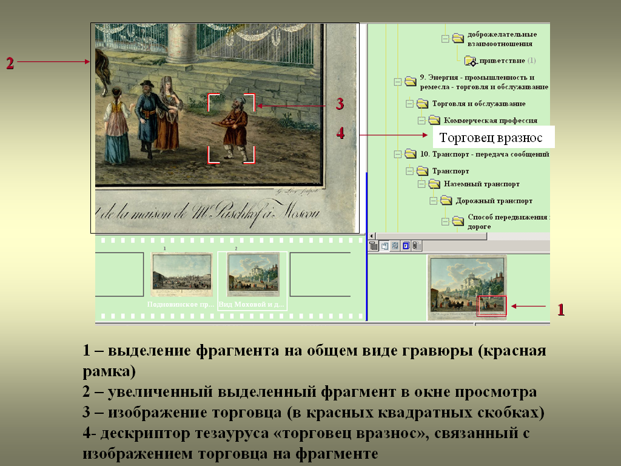Click the blue book 'f' toolbar icon
Viewport: 621px width, 466px height.
click(406, 246)
